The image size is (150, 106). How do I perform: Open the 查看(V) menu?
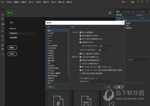(24, 2)
